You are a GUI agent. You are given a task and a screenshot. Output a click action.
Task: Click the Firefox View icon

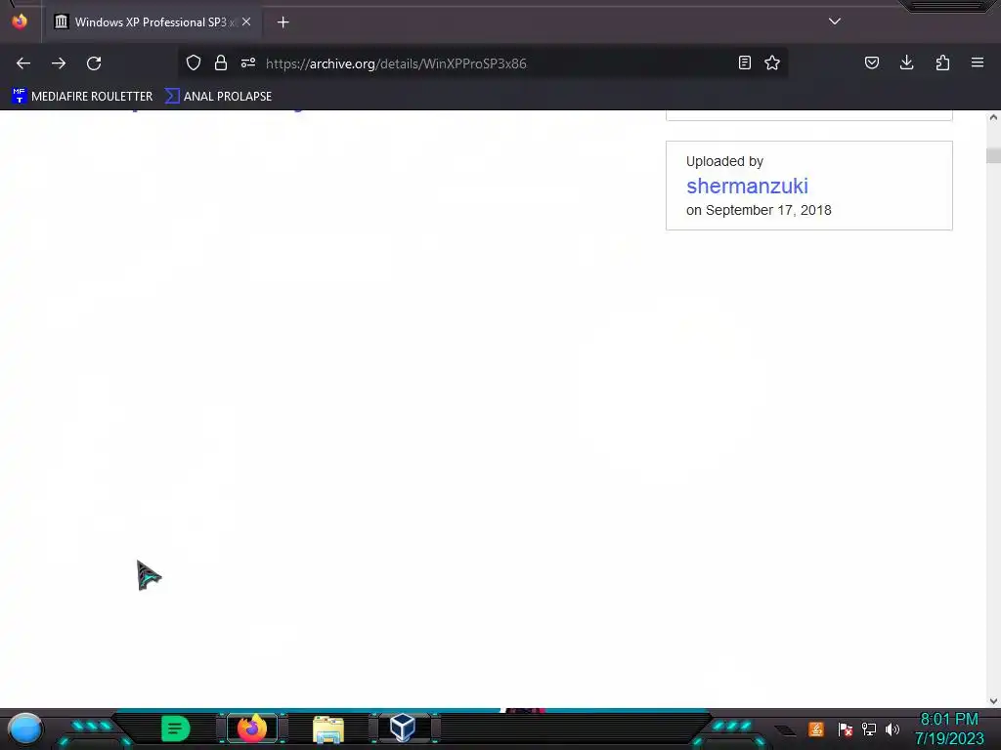20,21
